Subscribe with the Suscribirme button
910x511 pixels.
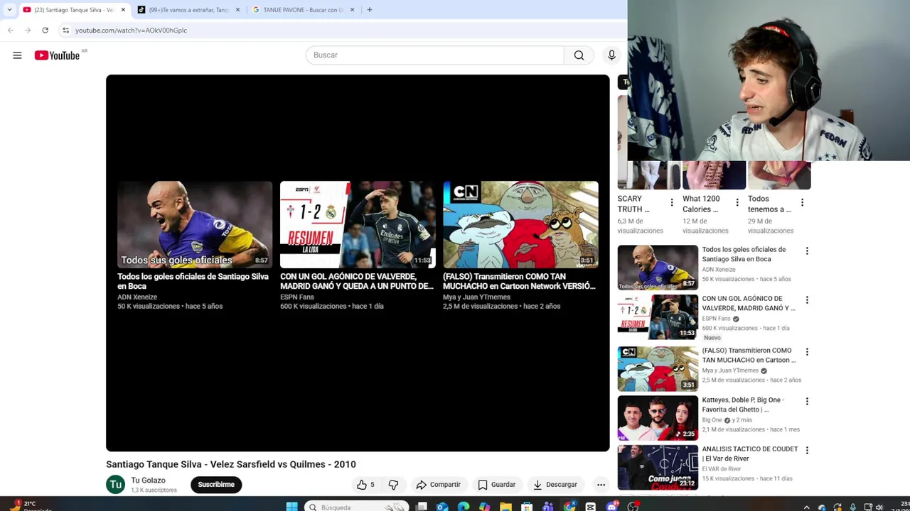pos(216,485)
